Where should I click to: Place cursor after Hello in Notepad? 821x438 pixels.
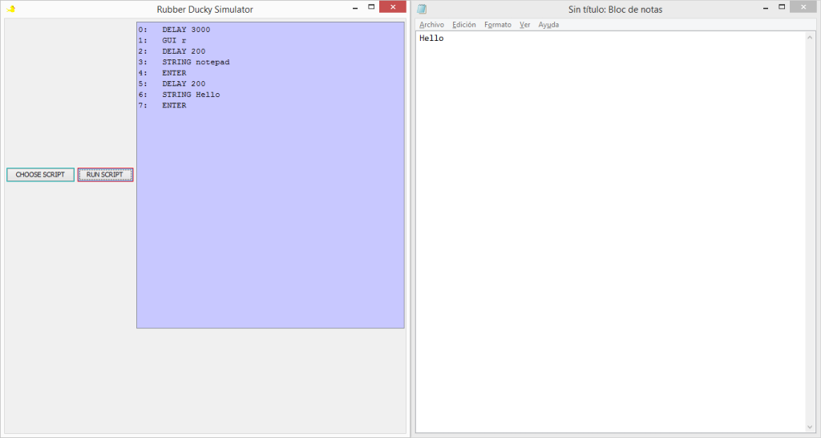(444, 39)
